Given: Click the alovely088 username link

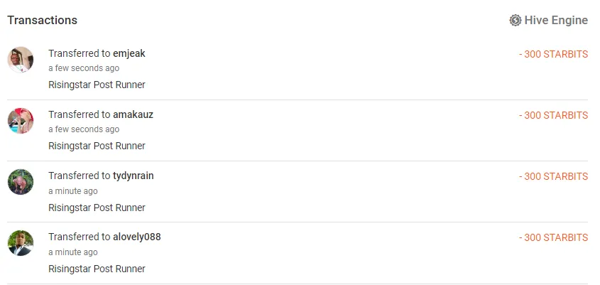Looking at the screenshot, I should (137, 237).
